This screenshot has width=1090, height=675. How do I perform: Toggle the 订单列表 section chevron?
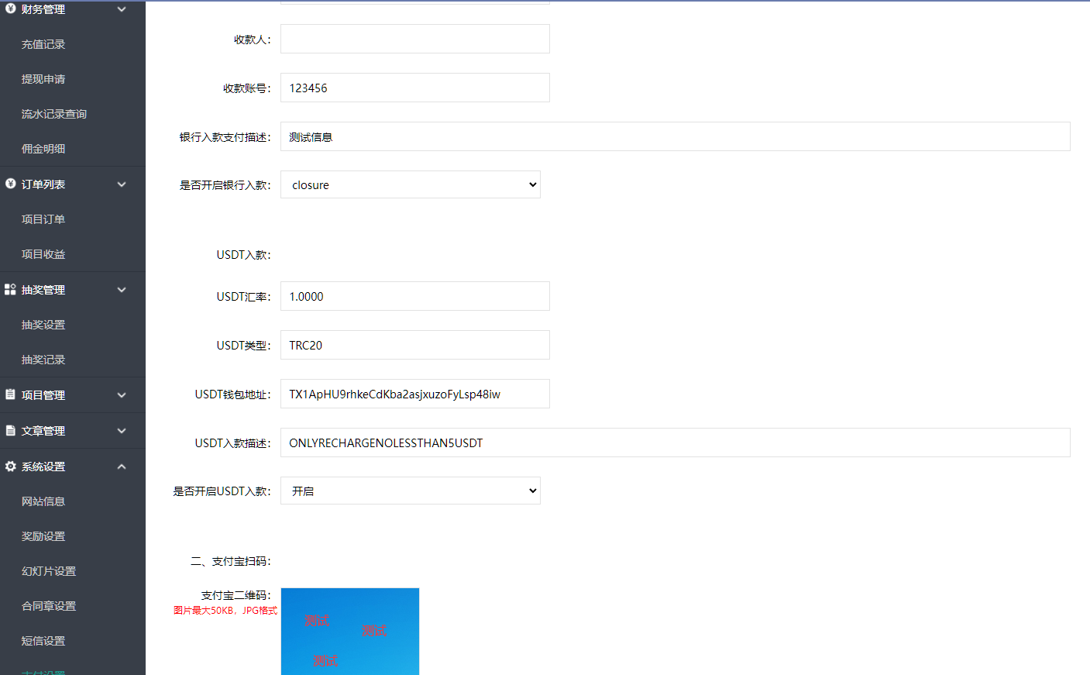pos(122,184)
